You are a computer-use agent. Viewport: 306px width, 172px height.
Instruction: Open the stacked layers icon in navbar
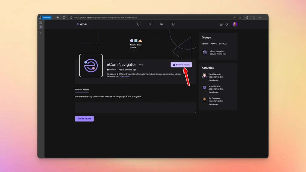(161, 24)
